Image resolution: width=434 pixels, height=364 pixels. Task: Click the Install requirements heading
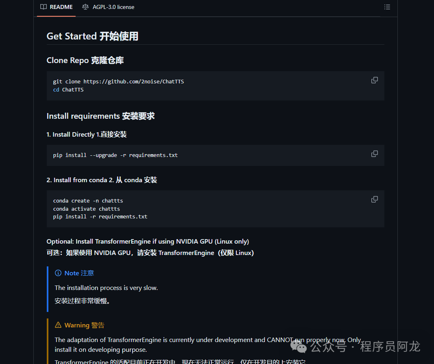[x=100, y=116]
